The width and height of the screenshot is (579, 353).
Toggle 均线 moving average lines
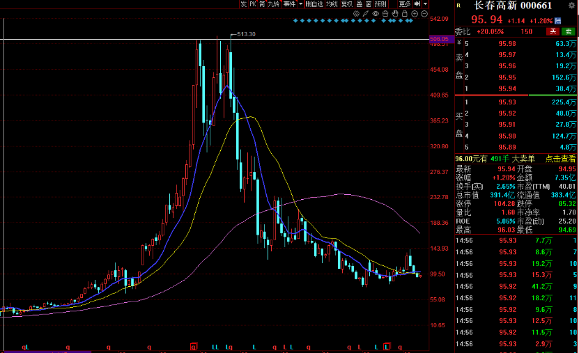coord(332,4)
